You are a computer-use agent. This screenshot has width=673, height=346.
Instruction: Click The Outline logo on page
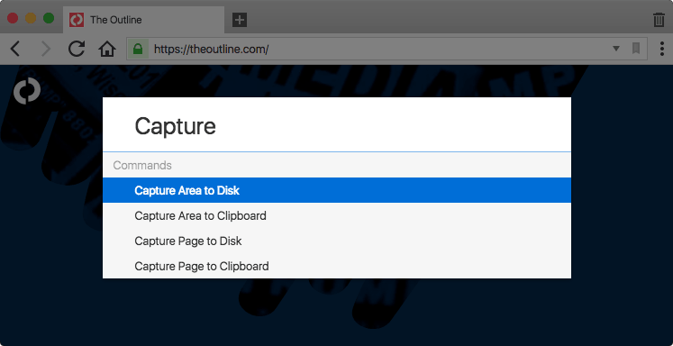click(x=27, y=91)
